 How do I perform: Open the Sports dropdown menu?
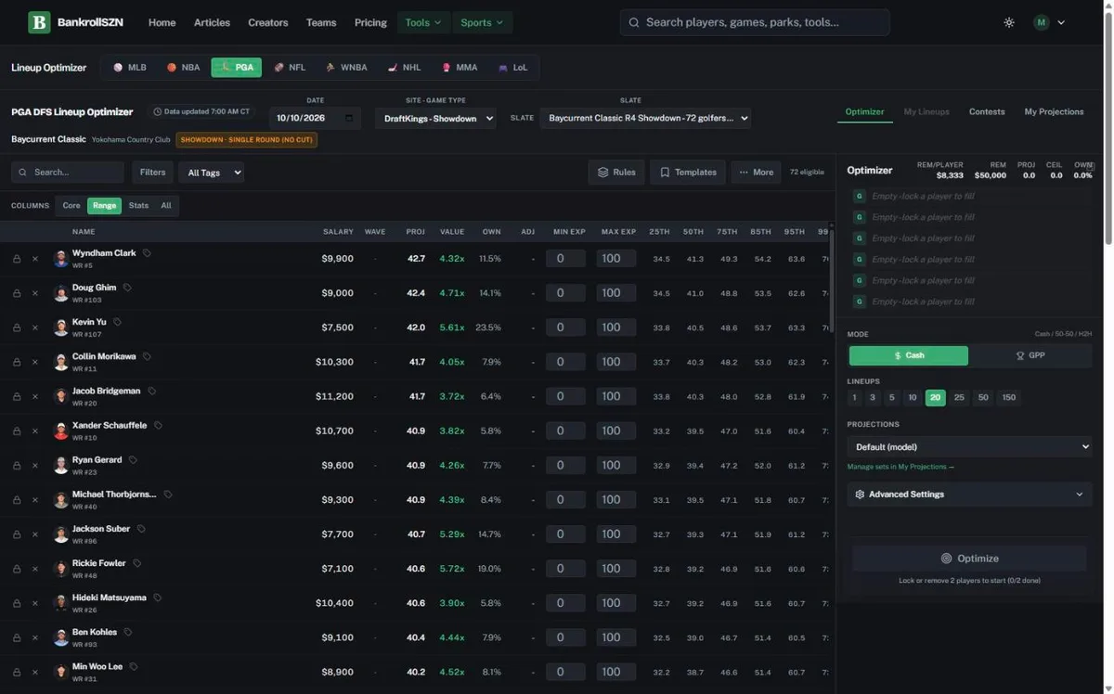pyautogui.click(x=482, y=22)
